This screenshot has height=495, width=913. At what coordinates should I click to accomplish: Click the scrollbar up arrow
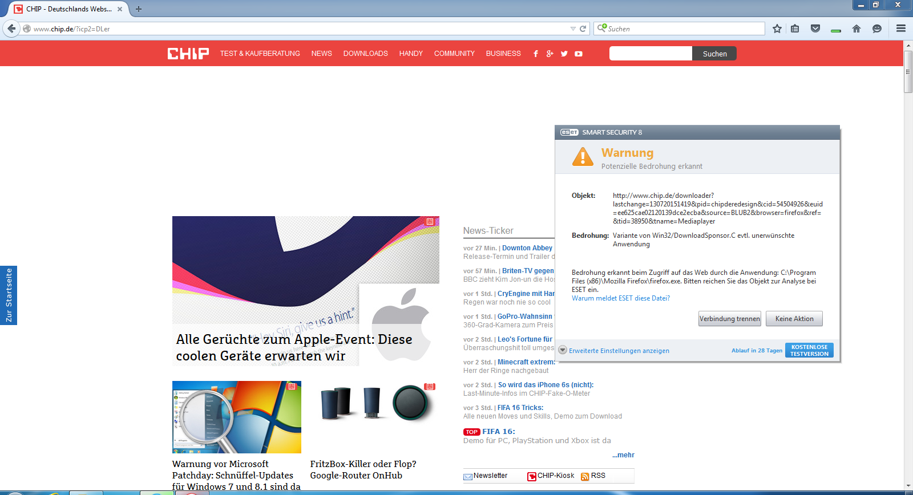point(908,46)
